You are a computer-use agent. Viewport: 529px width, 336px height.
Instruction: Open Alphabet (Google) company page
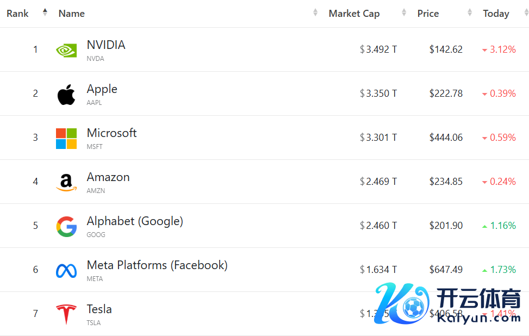tap(135, 221)
